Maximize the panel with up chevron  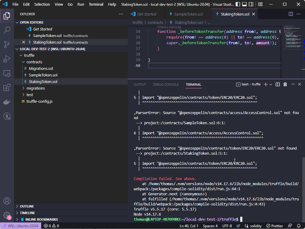pyautogui.click(x=293, y=84)
